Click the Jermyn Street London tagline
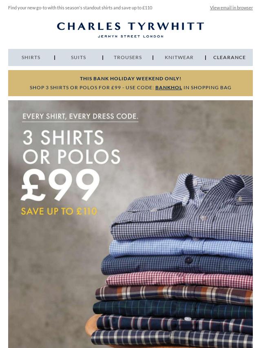The width and height of the screenshot is (261, 348). (x=130, y=36)
